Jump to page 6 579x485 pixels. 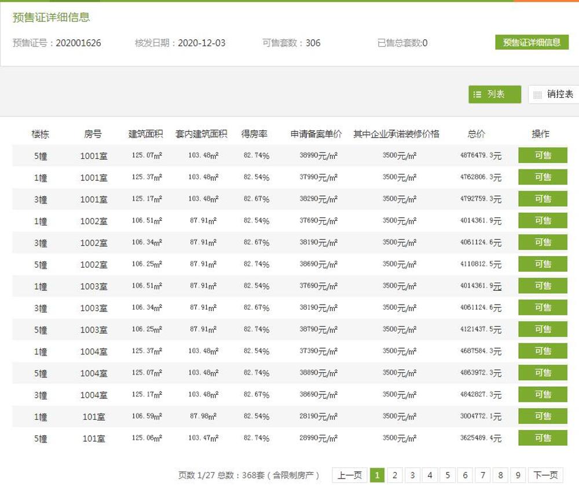pos(466,475)
